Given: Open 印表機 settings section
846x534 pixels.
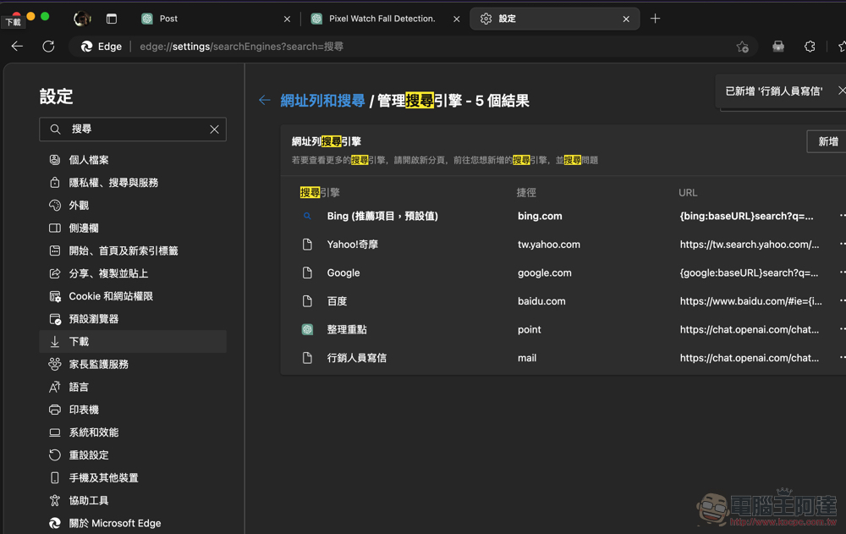Looking at the screenshot, I should (x=133, y=410).
